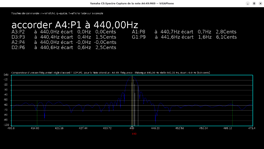Click the right green vertical marker line
The height and width of the screenshot is (149, 264).
(x=233, y=113)
